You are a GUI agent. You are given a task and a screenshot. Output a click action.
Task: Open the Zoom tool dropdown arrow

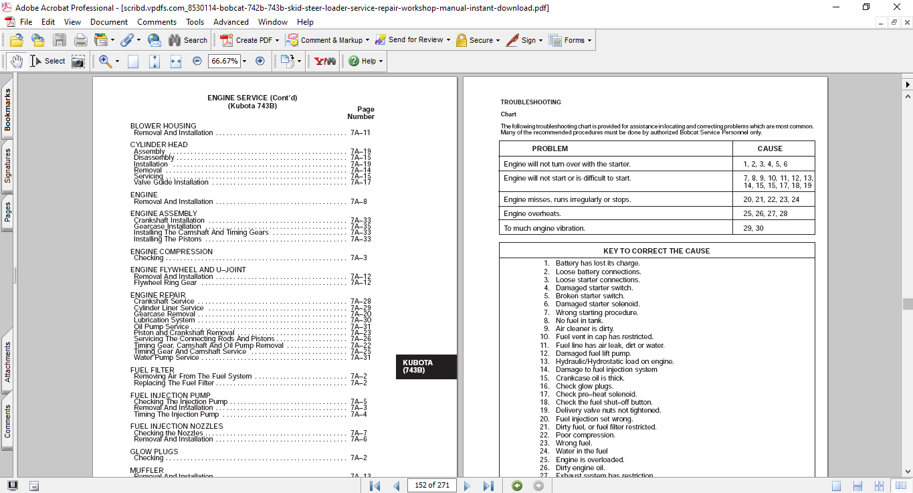pos(117,61)
